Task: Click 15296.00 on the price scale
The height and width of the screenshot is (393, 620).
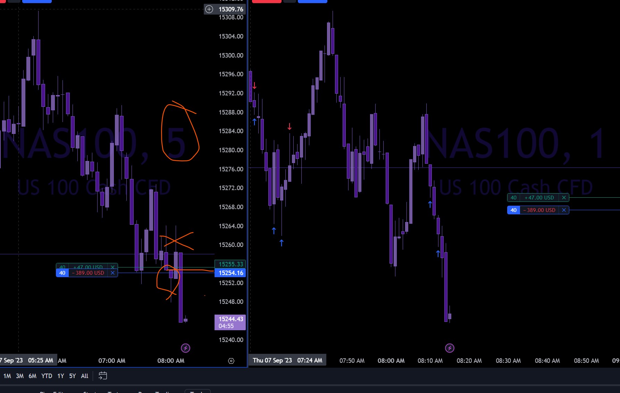Action: click(231, 74)
